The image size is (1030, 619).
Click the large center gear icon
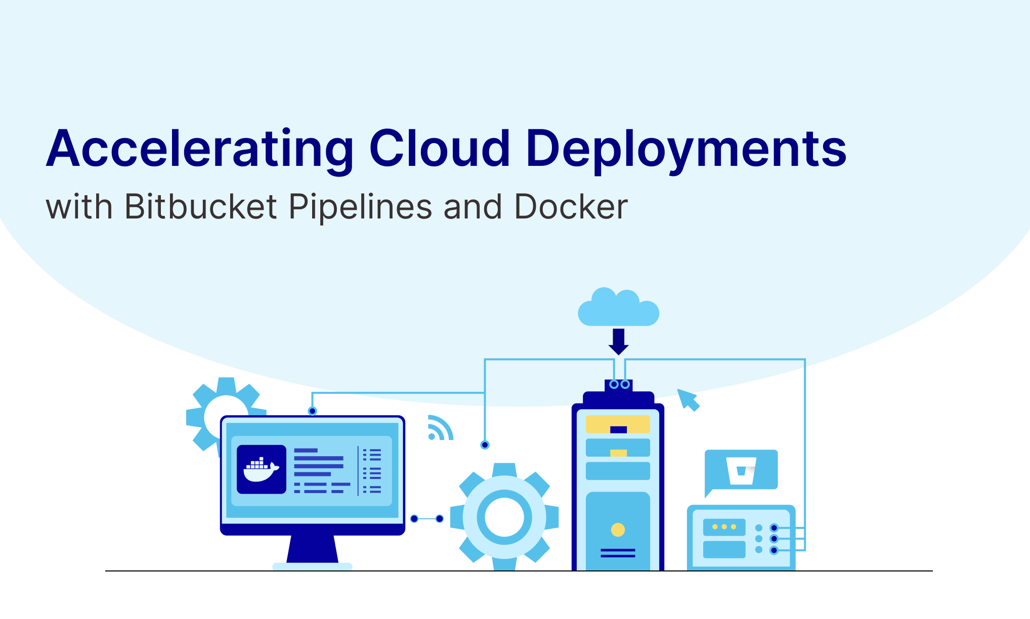tap(504, 517)
